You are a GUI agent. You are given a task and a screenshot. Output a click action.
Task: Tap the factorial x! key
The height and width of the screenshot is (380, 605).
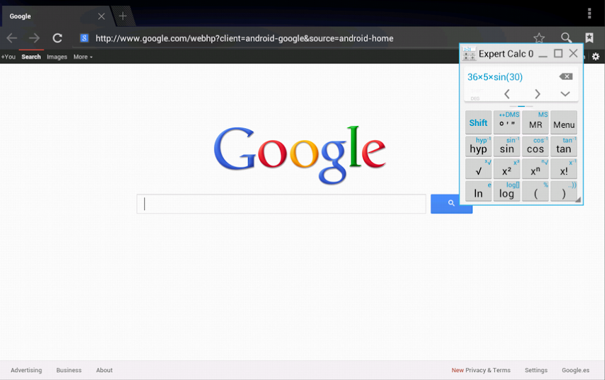pyautogui.click(x=564, y=169)
